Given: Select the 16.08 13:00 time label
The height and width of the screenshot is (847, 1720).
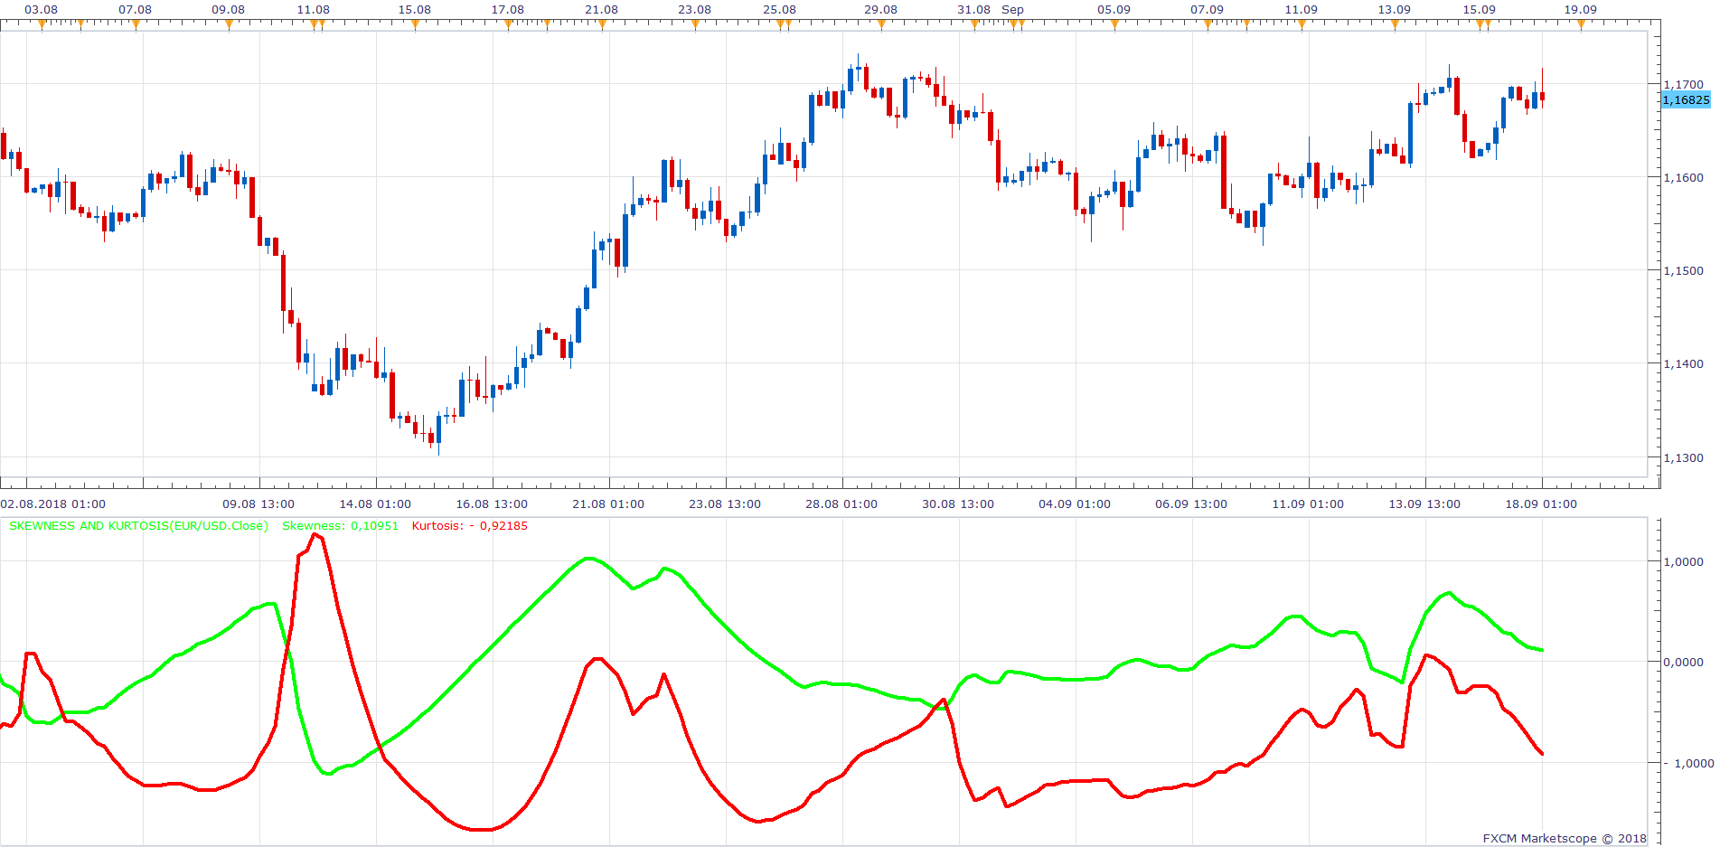Looking at the screenshot, I should pyautogui.click(x=492, y=504).
